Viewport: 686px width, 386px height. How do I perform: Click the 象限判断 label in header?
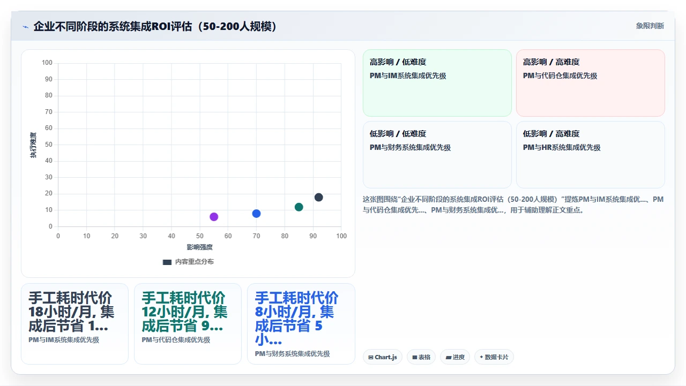coord(650,26)
